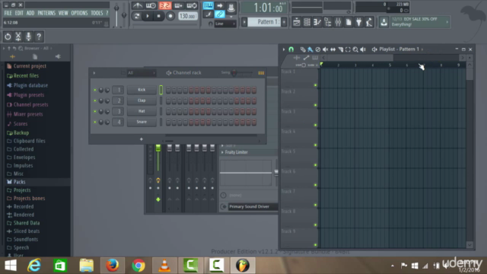Open the Mixer view shortcut icon
This screenshot has height=274, width=487.
pyautogui.click(x=338, y=22)
